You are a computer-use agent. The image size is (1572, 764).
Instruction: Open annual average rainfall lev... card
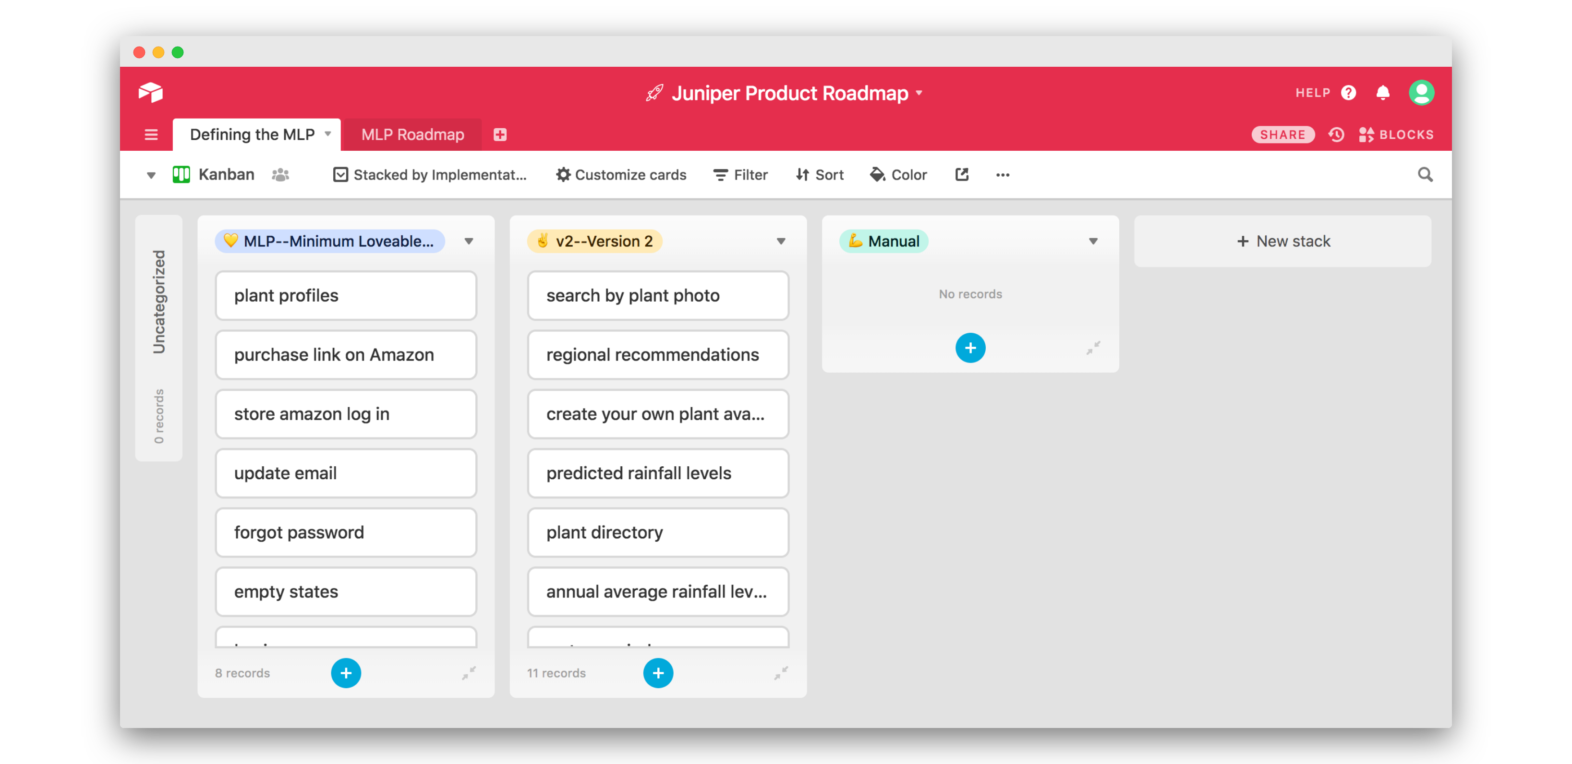tap(658, 592)
